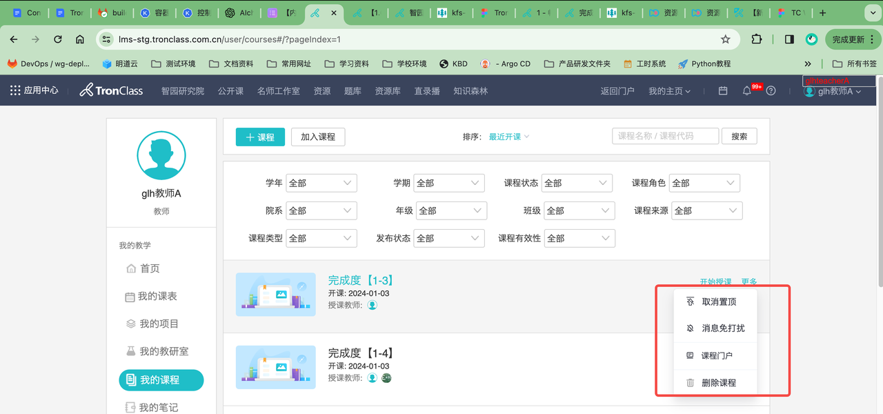Open the 课程状态 dropdown
883x414 pixels.
click(577, 183)
